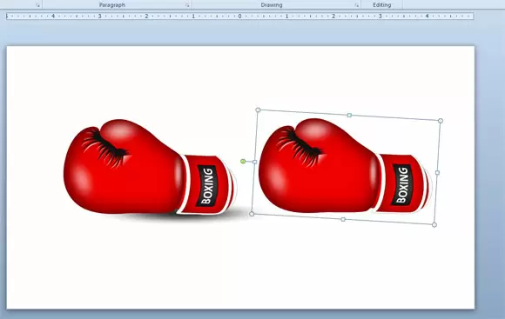Open the Paragraph group dialog launcher

(x=187, y=5)
